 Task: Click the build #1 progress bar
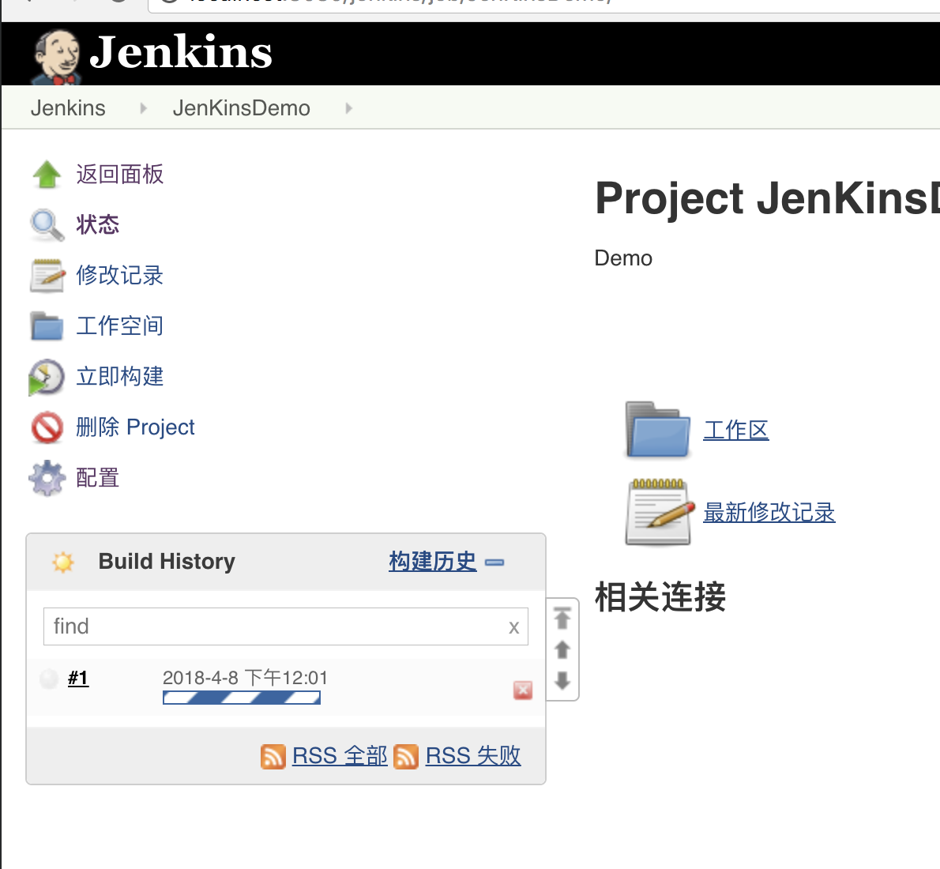[242, 698]
